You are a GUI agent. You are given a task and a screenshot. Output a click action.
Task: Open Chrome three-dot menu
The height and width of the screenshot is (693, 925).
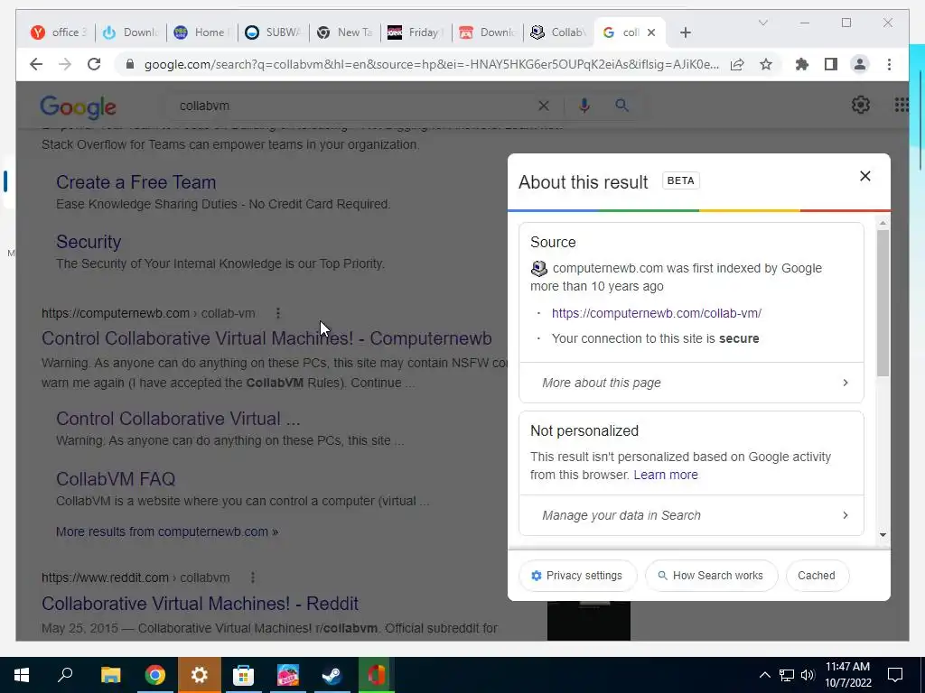(x=889, y=64)
